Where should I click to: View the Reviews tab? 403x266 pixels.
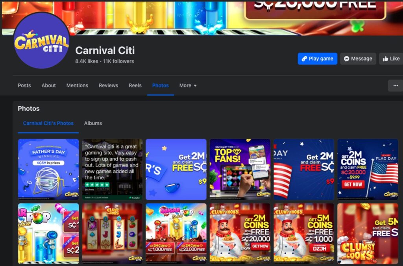(x=108, y=85)
